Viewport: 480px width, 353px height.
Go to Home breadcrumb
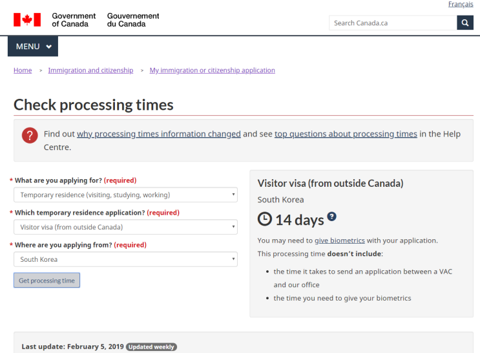(x=23, y=70)
